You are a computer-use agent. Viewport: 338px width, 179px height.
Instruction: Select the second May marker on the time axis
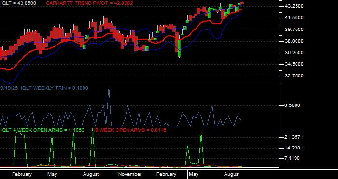click(194, 174)
